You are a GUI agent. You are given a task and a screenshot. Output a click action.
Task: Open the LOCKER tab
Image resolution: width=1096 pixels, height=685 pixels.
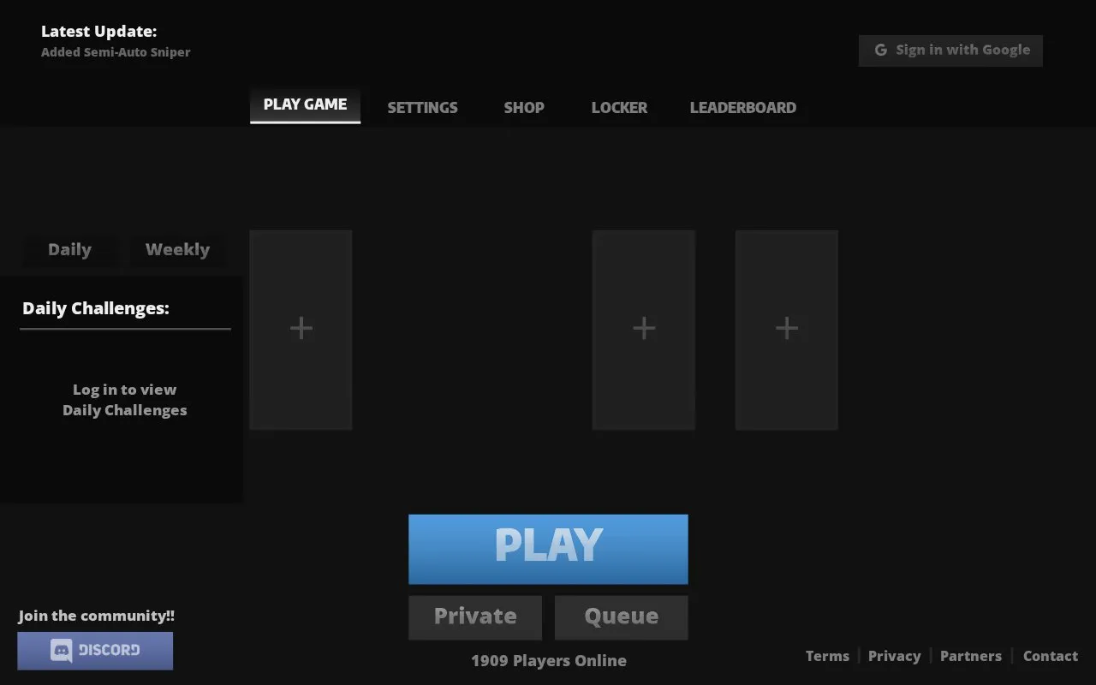pyautogui.click(x=619, y=108)
